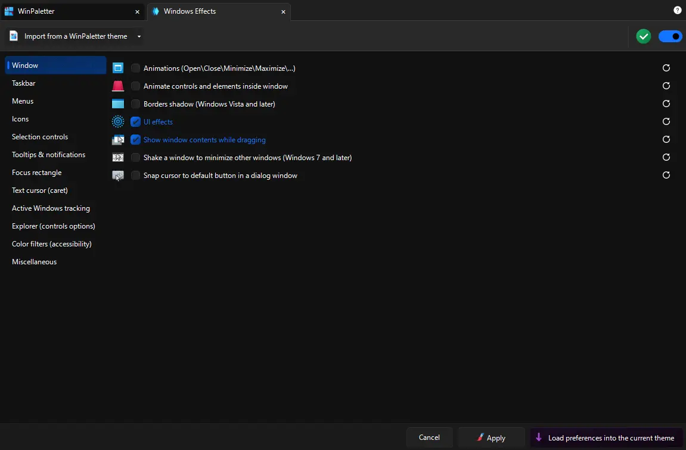This screenshot has width=686, height=450.
Task: Click the circular UI effects icon
Action: coord(117,121)
